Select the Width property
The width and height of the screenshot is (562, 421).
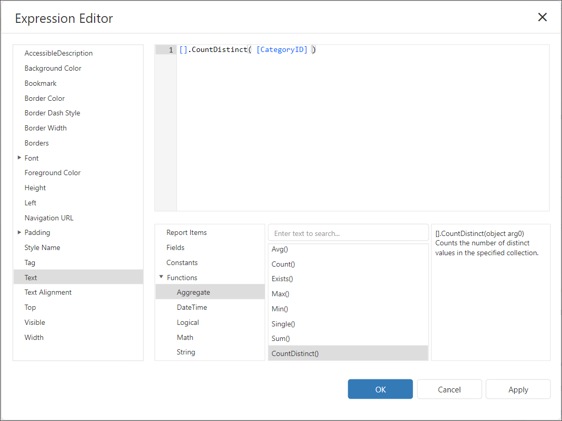pyautogui.click(x=78, y=337)
